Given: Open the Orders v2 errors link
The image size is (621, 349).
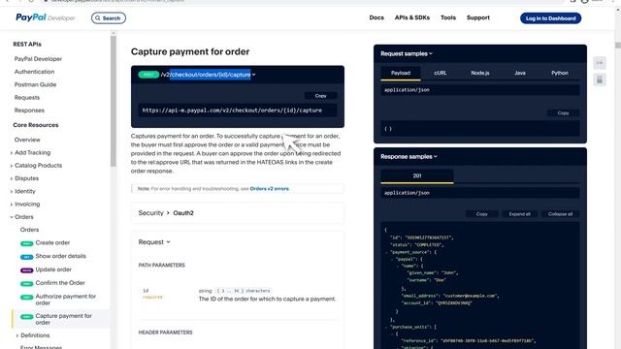Looking at the screenshot, I should click(270, 189).
